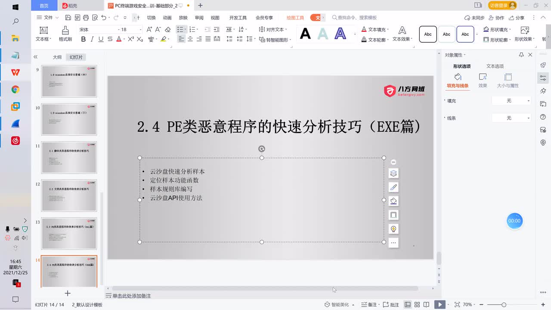
Task: Set paragraph alignment to left
Action: (x=181, y=39)
